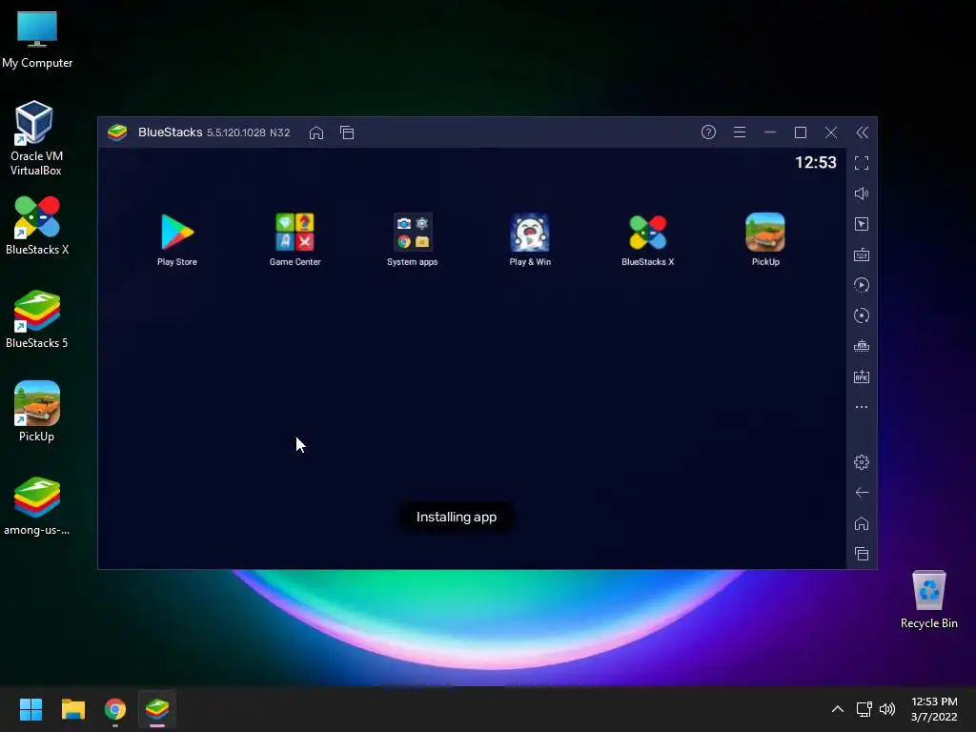Click the 12:53 clock in BlueStacks
Screen dimensions: 976x732
tap(816, 162)
